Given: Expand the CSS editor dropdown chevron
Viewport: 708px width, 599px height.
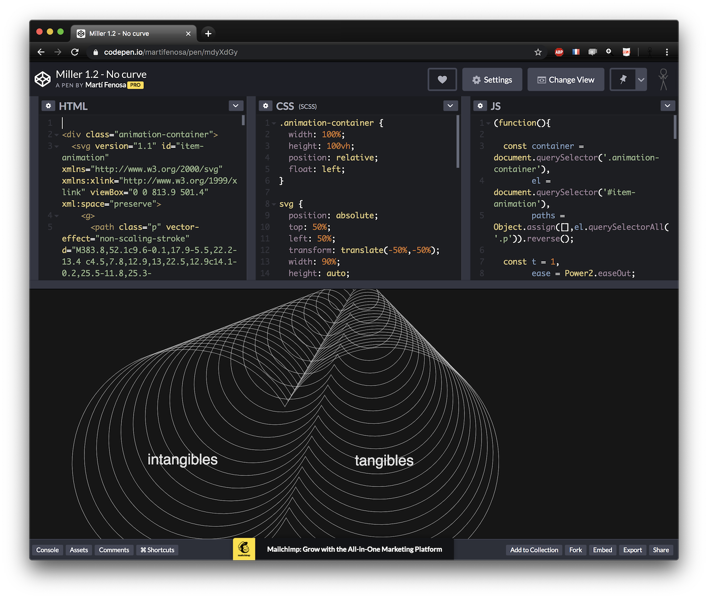Looking at the screenshot, I should (450, 106).
